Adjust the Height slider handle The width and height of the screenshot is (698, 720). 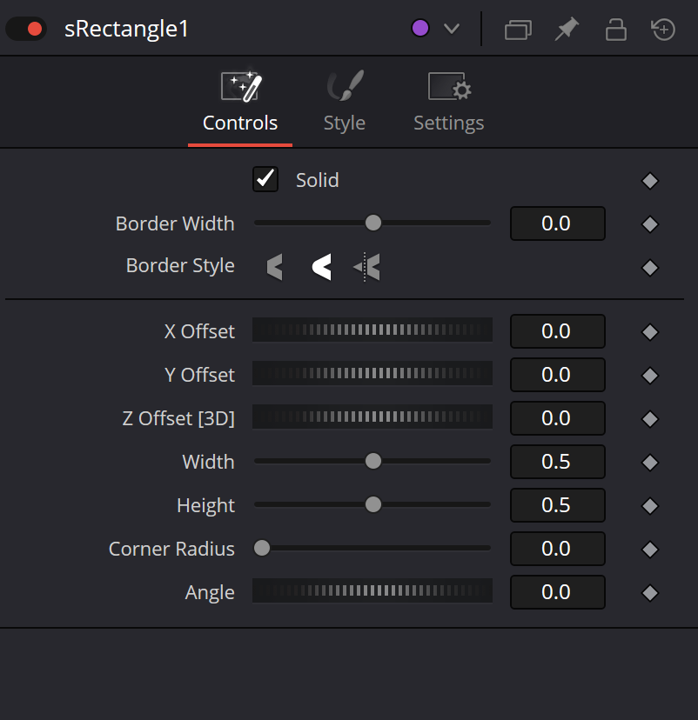tap(373, 504)
